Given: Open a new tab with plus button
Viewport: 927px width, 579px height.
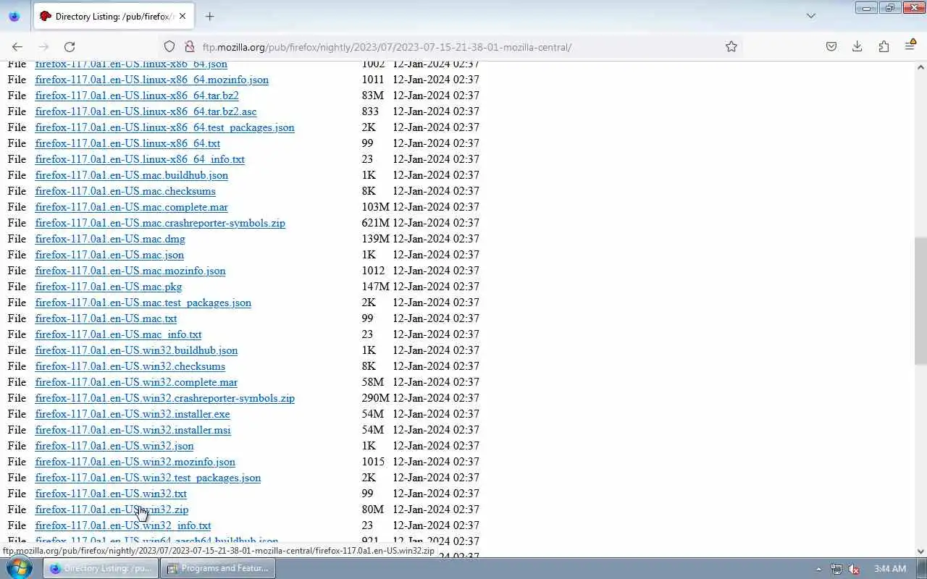Looking at the screenshot, I should [x=209, y=16].
